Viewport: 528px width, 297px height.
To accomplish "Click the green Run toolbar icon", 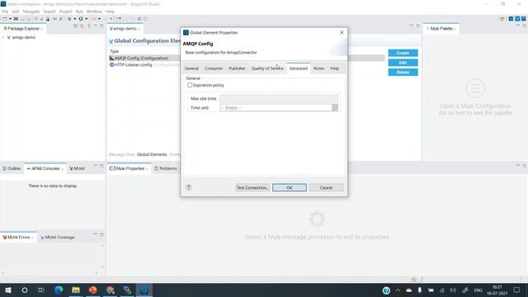I will click(x=81, y=19).
